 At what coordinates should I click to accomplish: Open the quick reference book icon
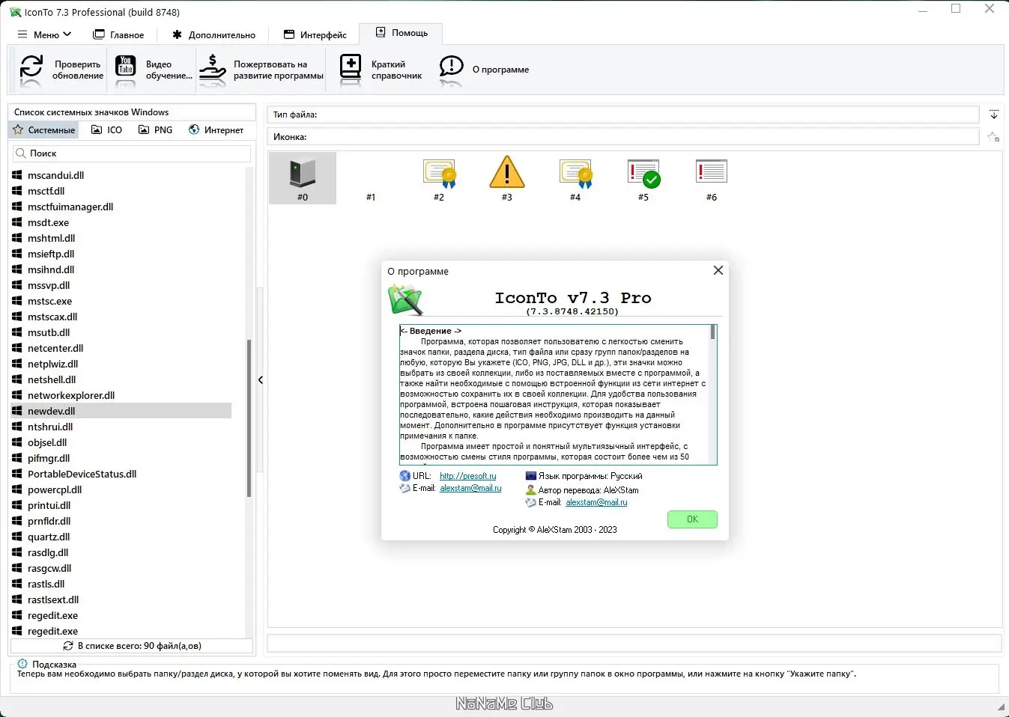350,67
